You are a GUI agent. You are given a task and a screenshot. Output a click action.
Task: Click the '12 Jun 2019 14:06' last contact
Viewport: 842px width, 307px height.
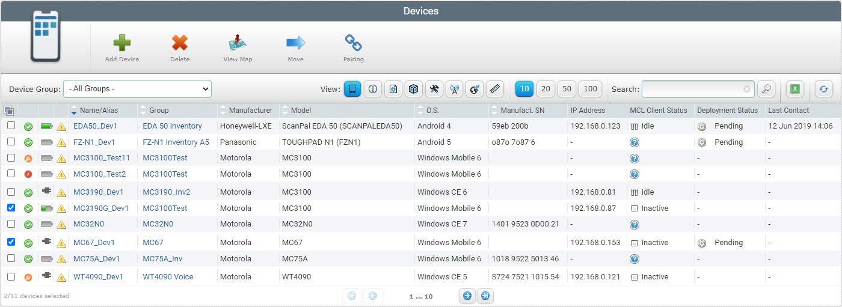tap(800, 126)
